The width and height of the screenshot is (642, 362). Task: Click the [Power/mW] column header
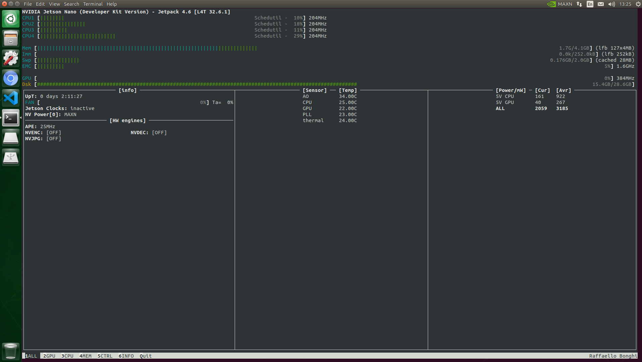pos(511,90)
